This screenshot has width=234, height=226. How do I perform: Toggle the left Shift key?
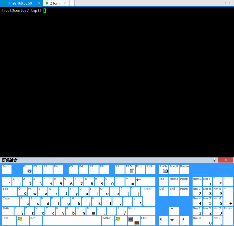point(8,211)
